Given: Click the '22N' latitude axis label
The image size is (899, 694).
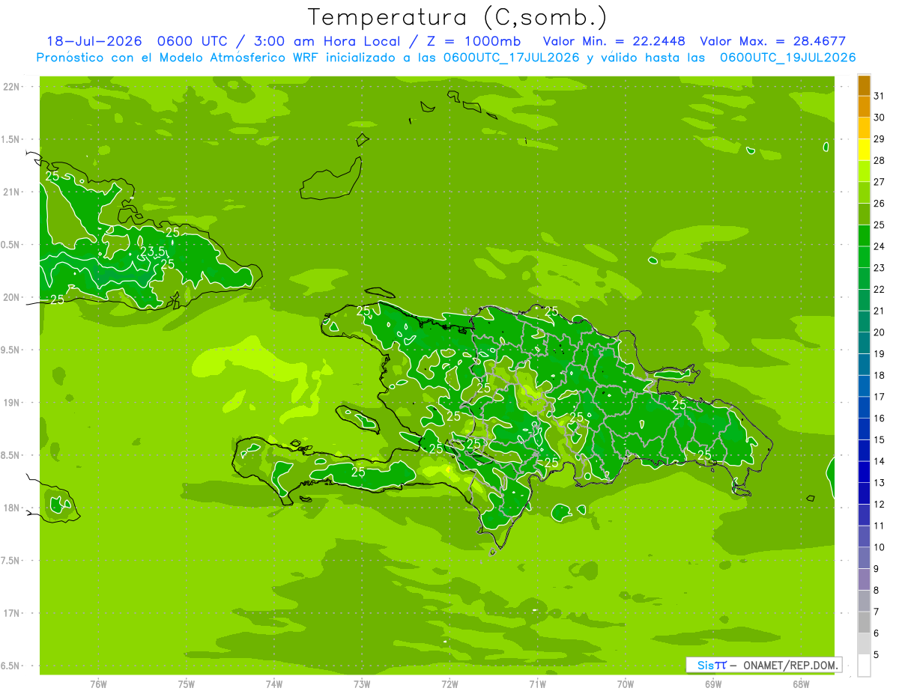Looking at the screenshot, I should [x=10, y=87].
